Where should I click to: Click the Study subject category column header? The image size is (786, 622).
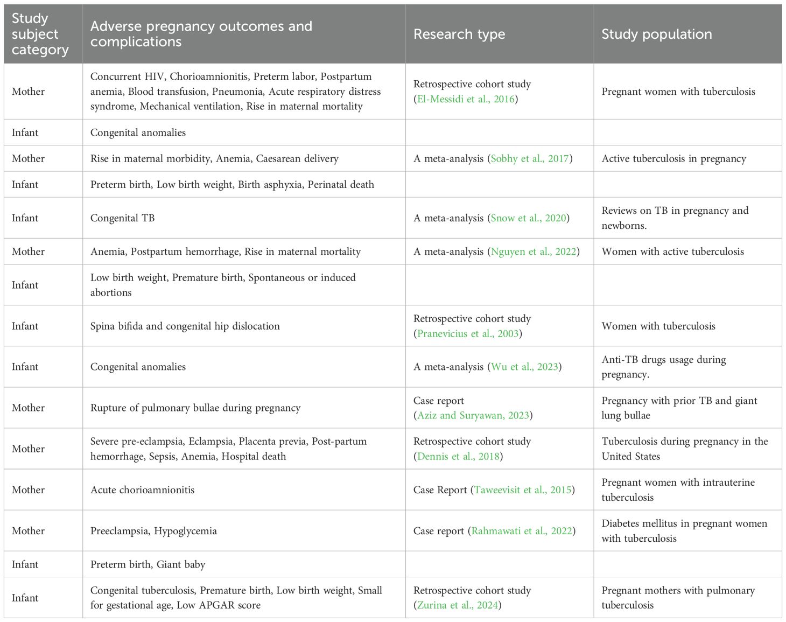pyautogui.click(x=40, y=34)
